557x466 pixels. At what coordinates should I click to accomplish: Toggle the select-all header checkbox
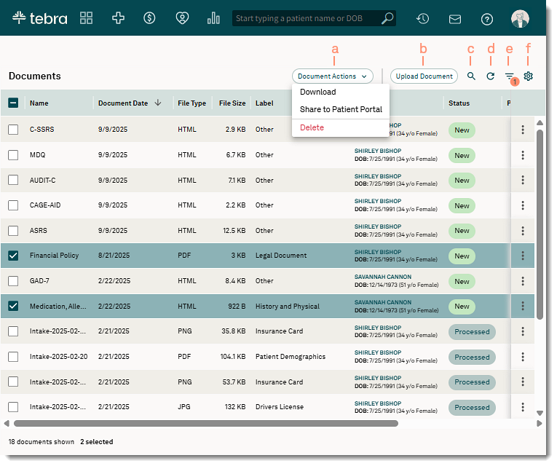[13, 103]
